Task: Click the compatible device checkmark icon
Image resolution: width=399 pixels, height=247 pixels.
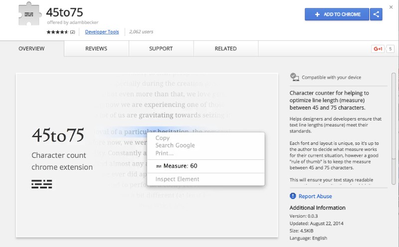Action: click(294, 77)
